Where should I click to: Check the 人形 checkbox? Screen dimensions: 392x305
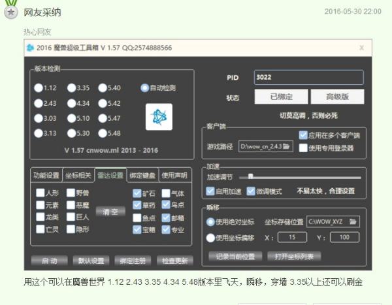coord(41,193)
